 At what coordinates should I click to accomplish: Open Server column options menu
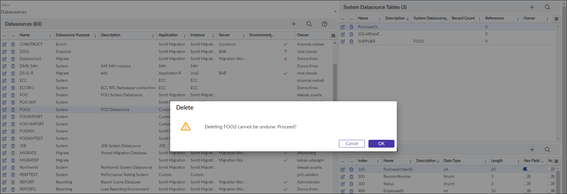click(244, 36)
